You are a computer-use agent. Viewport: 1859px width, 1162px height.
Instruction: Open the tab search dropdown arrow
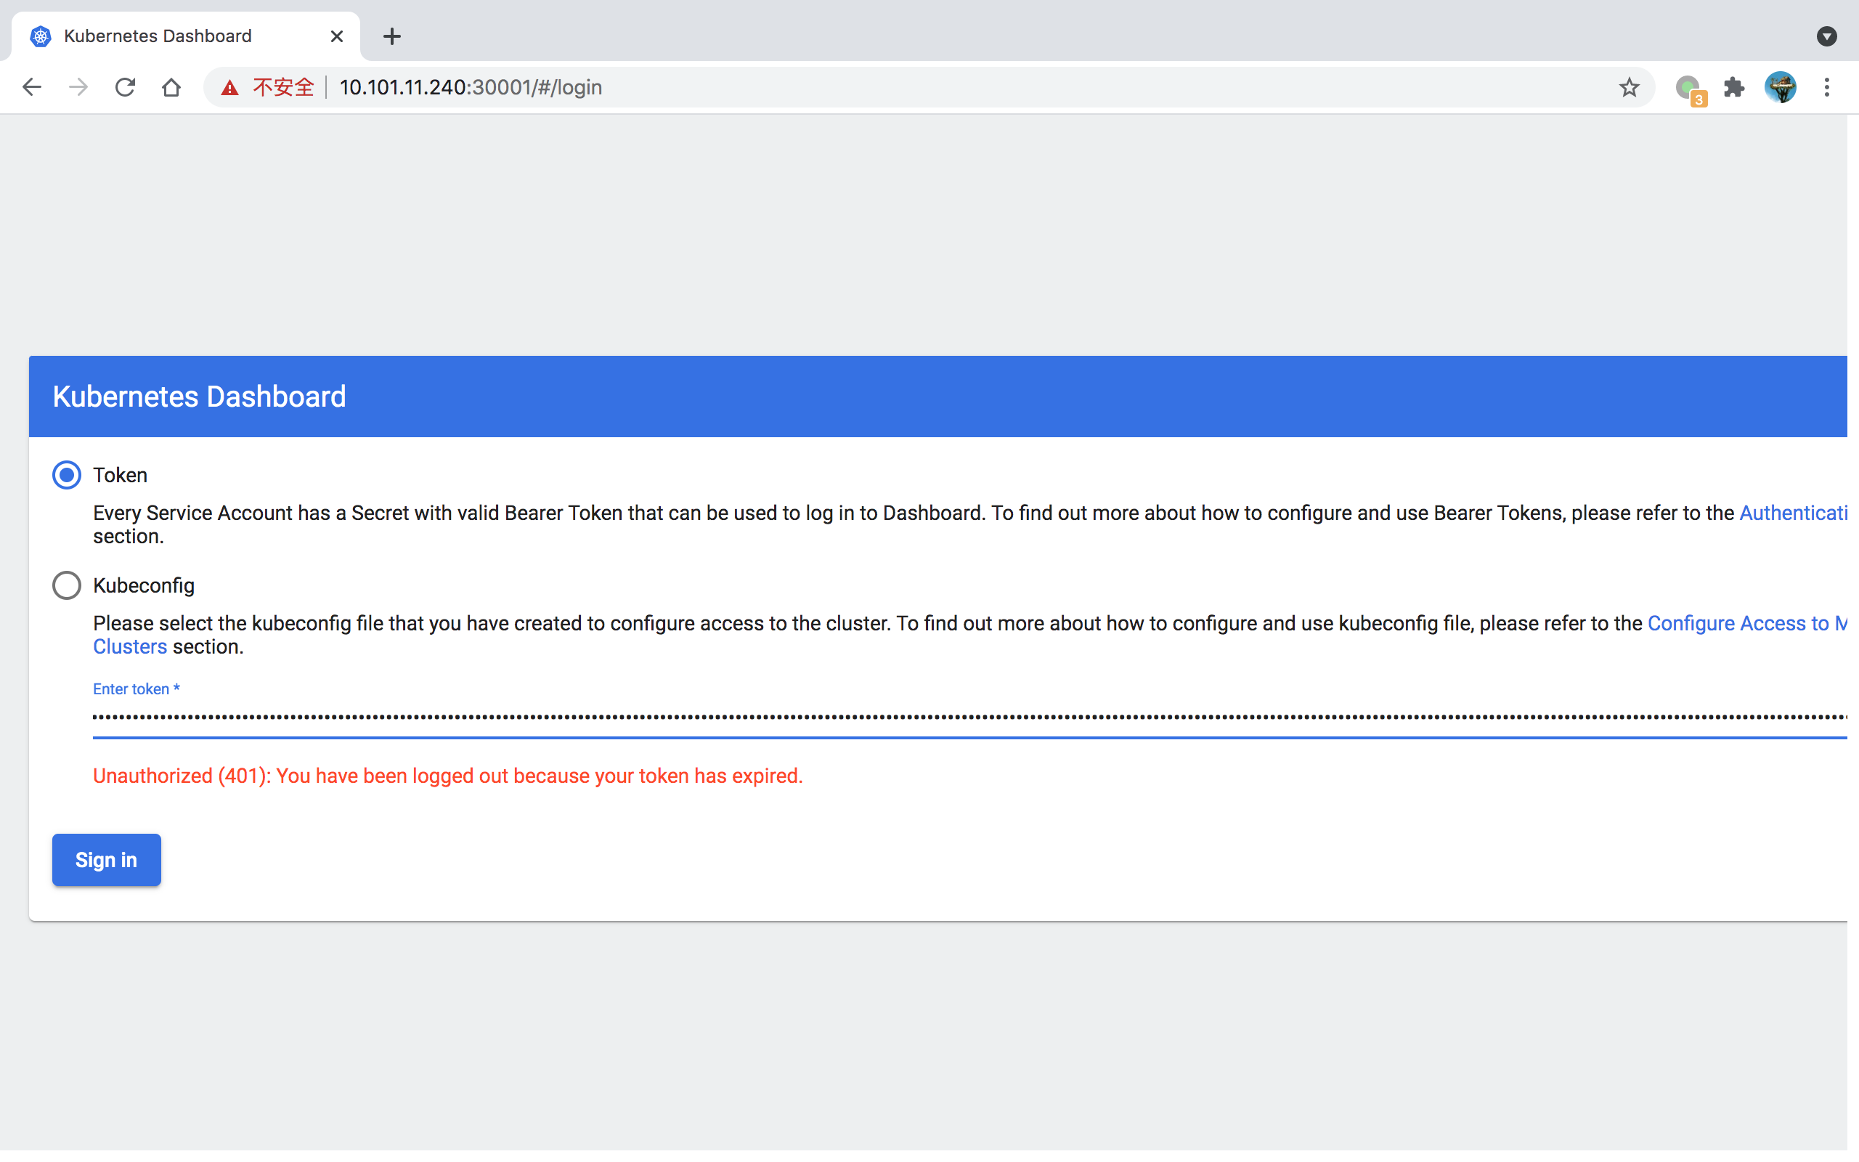(1827, 36)
